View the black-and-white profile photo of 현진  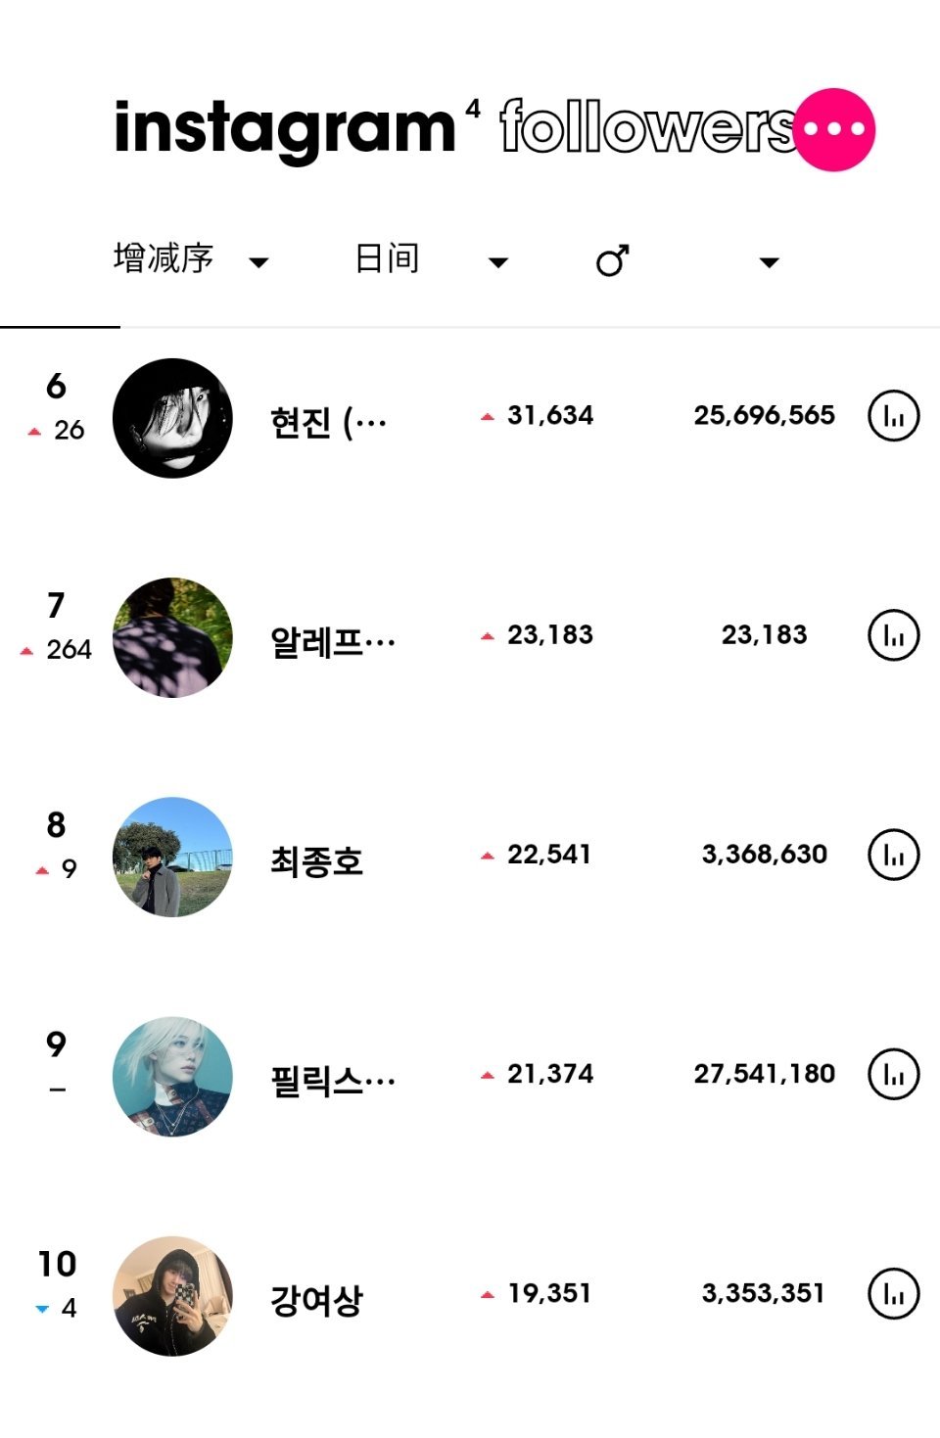point(172,418)
